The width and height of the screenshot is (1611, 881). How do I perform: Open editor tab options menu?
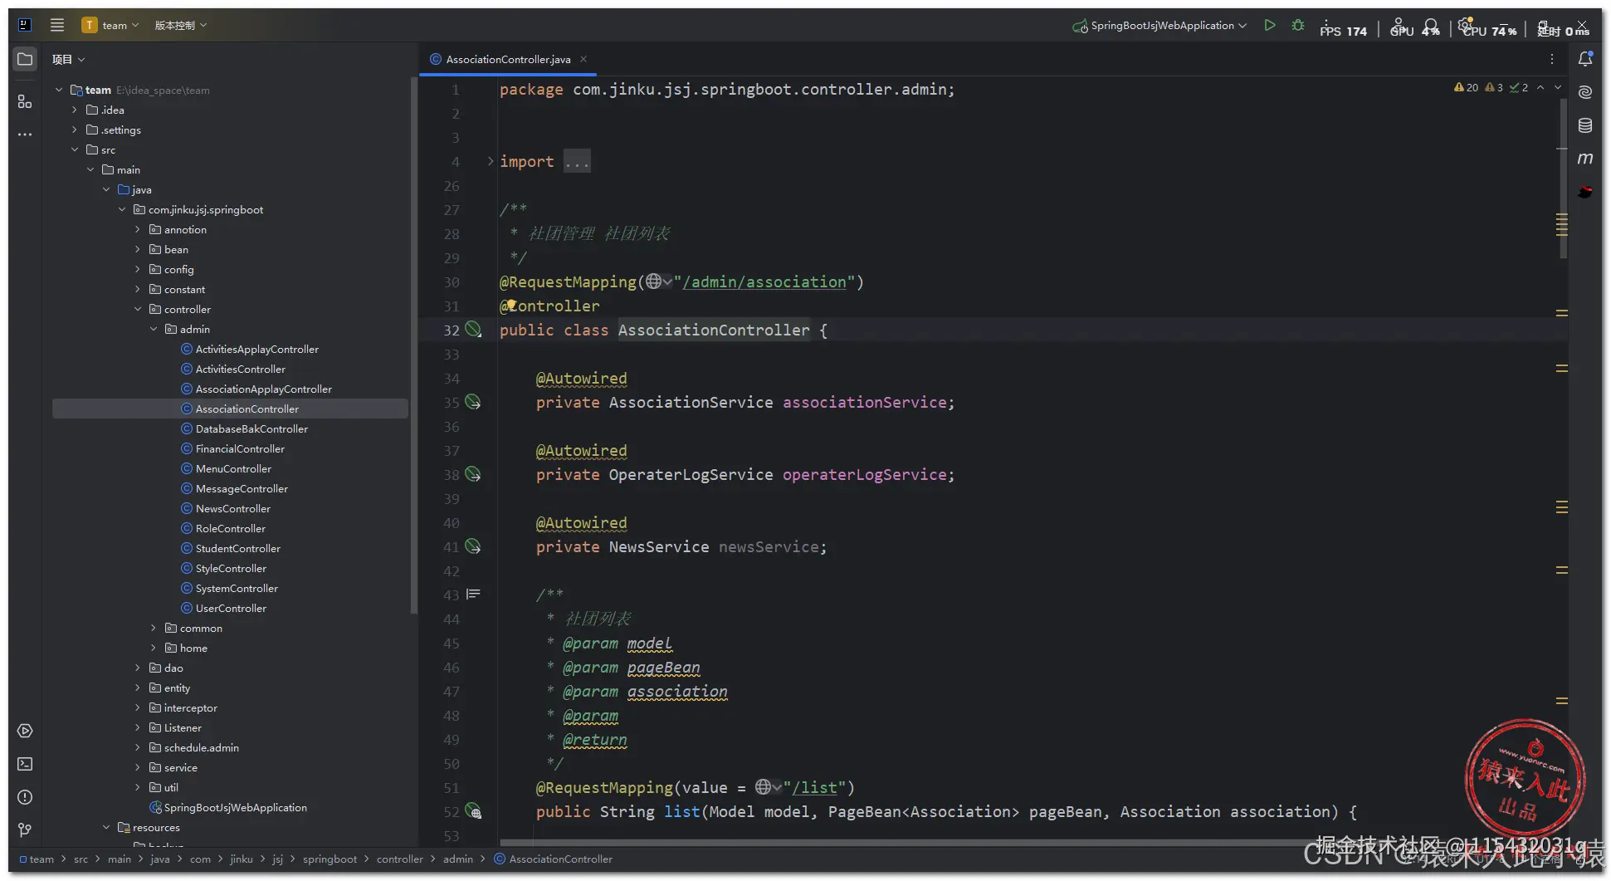tap(1552, 59)
